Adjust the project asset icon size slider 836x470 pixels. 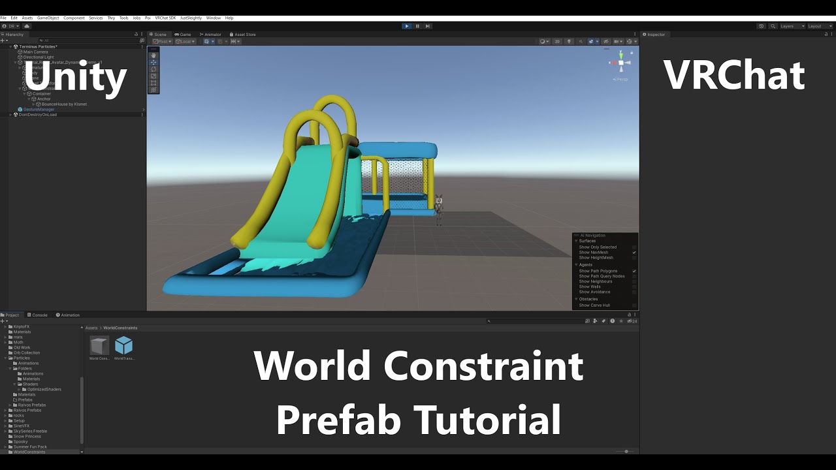click(626, 451)
